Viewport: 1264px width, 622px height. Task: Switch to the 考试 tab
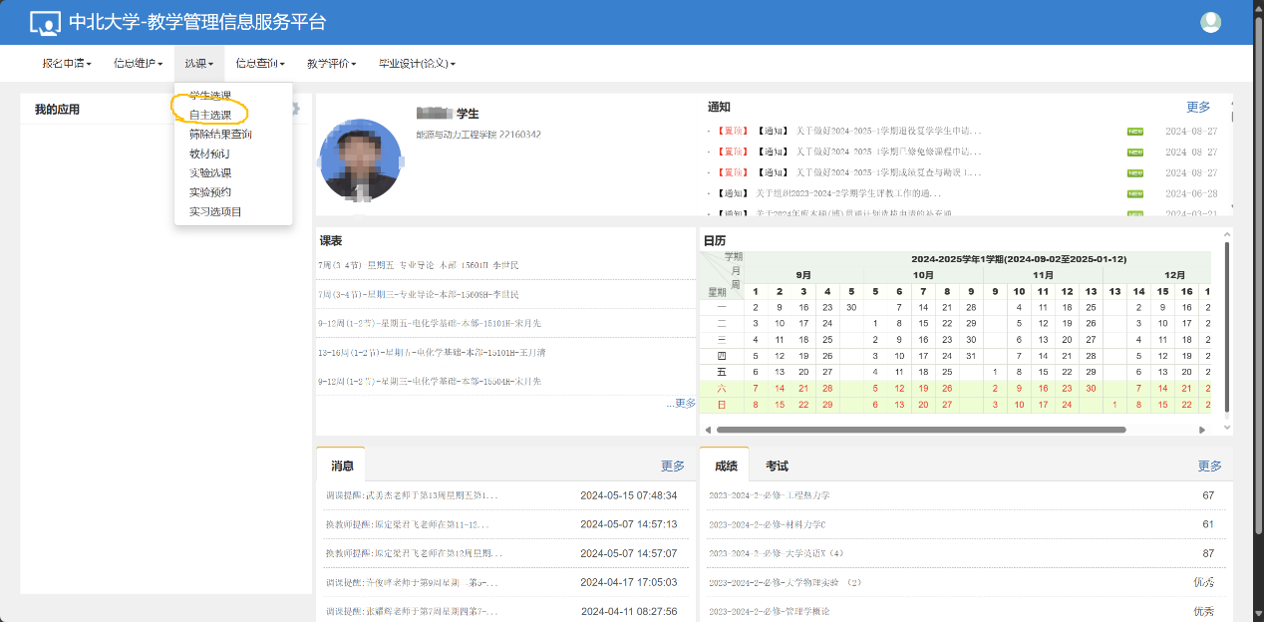click(777, 466)
